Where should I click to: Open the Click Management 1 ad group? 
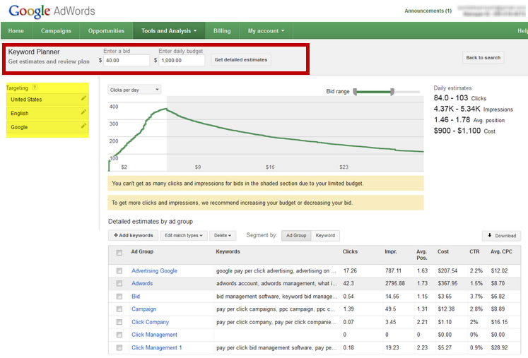click(x=157, y=347)
